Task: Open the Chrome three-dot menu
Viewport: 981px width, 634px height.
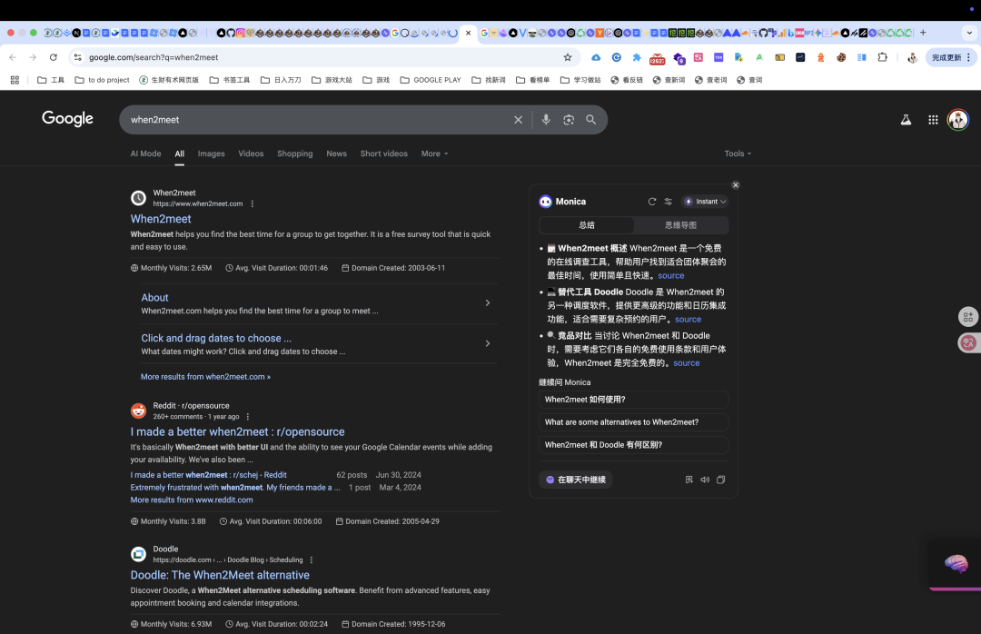Action: click(968, 57)
